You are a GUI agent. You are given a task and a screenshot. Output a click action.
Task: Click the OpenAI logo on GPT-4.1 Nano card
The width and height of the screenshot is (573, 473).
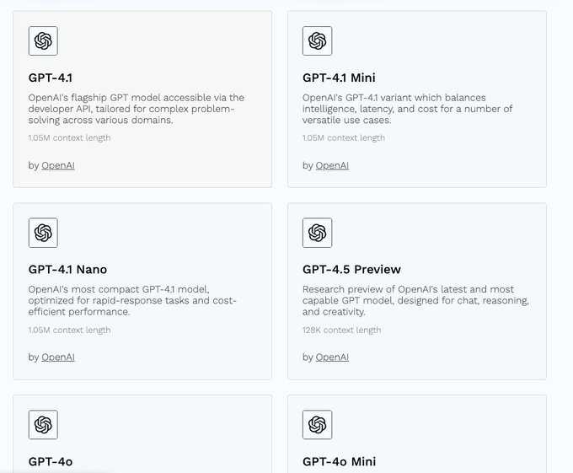coord(43,233)
